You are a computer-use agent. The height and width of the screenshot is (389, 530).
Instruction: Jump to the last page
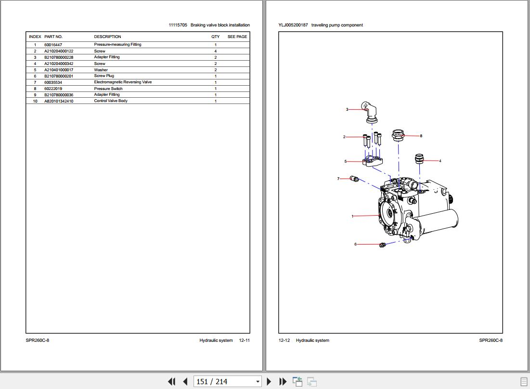point(283,382)
